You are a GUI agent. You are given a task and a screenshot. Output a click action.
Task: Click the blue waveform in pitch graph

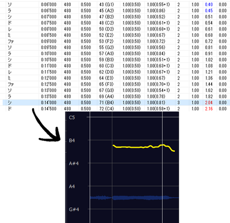134,198
